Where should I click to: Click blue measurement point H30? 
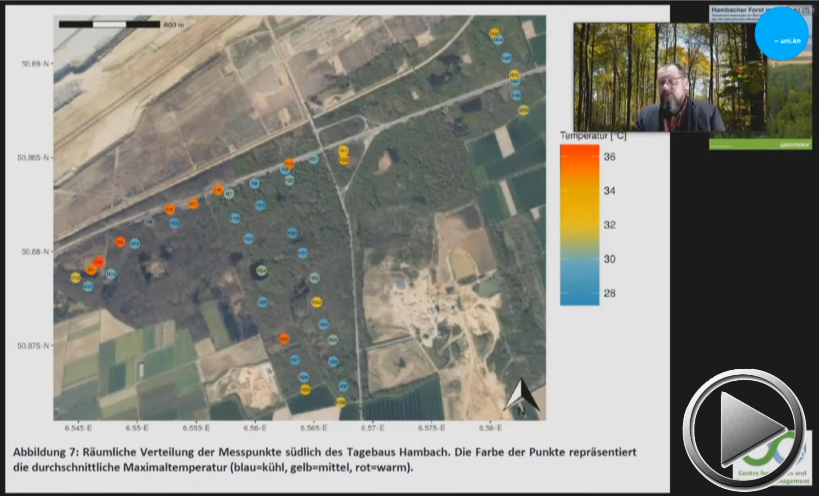pyautogui.click(x=292, y=233)
